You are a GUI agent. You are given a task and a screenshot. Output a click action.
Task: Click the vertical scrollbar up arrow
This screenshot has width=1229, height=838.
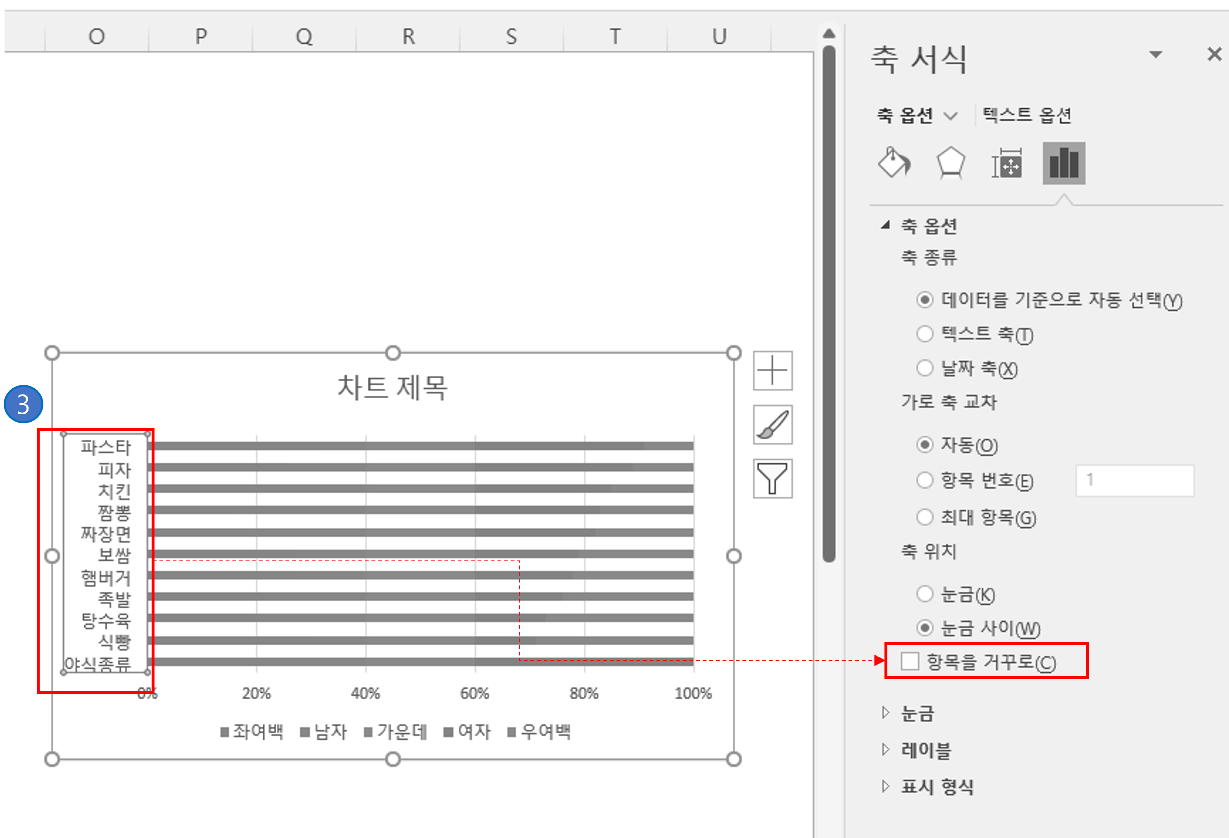click(829, 34)
